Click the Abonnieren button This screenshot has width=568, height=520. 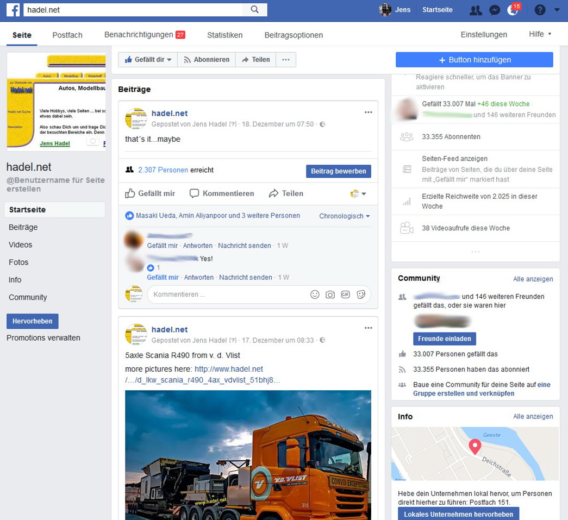click(207, 60)
